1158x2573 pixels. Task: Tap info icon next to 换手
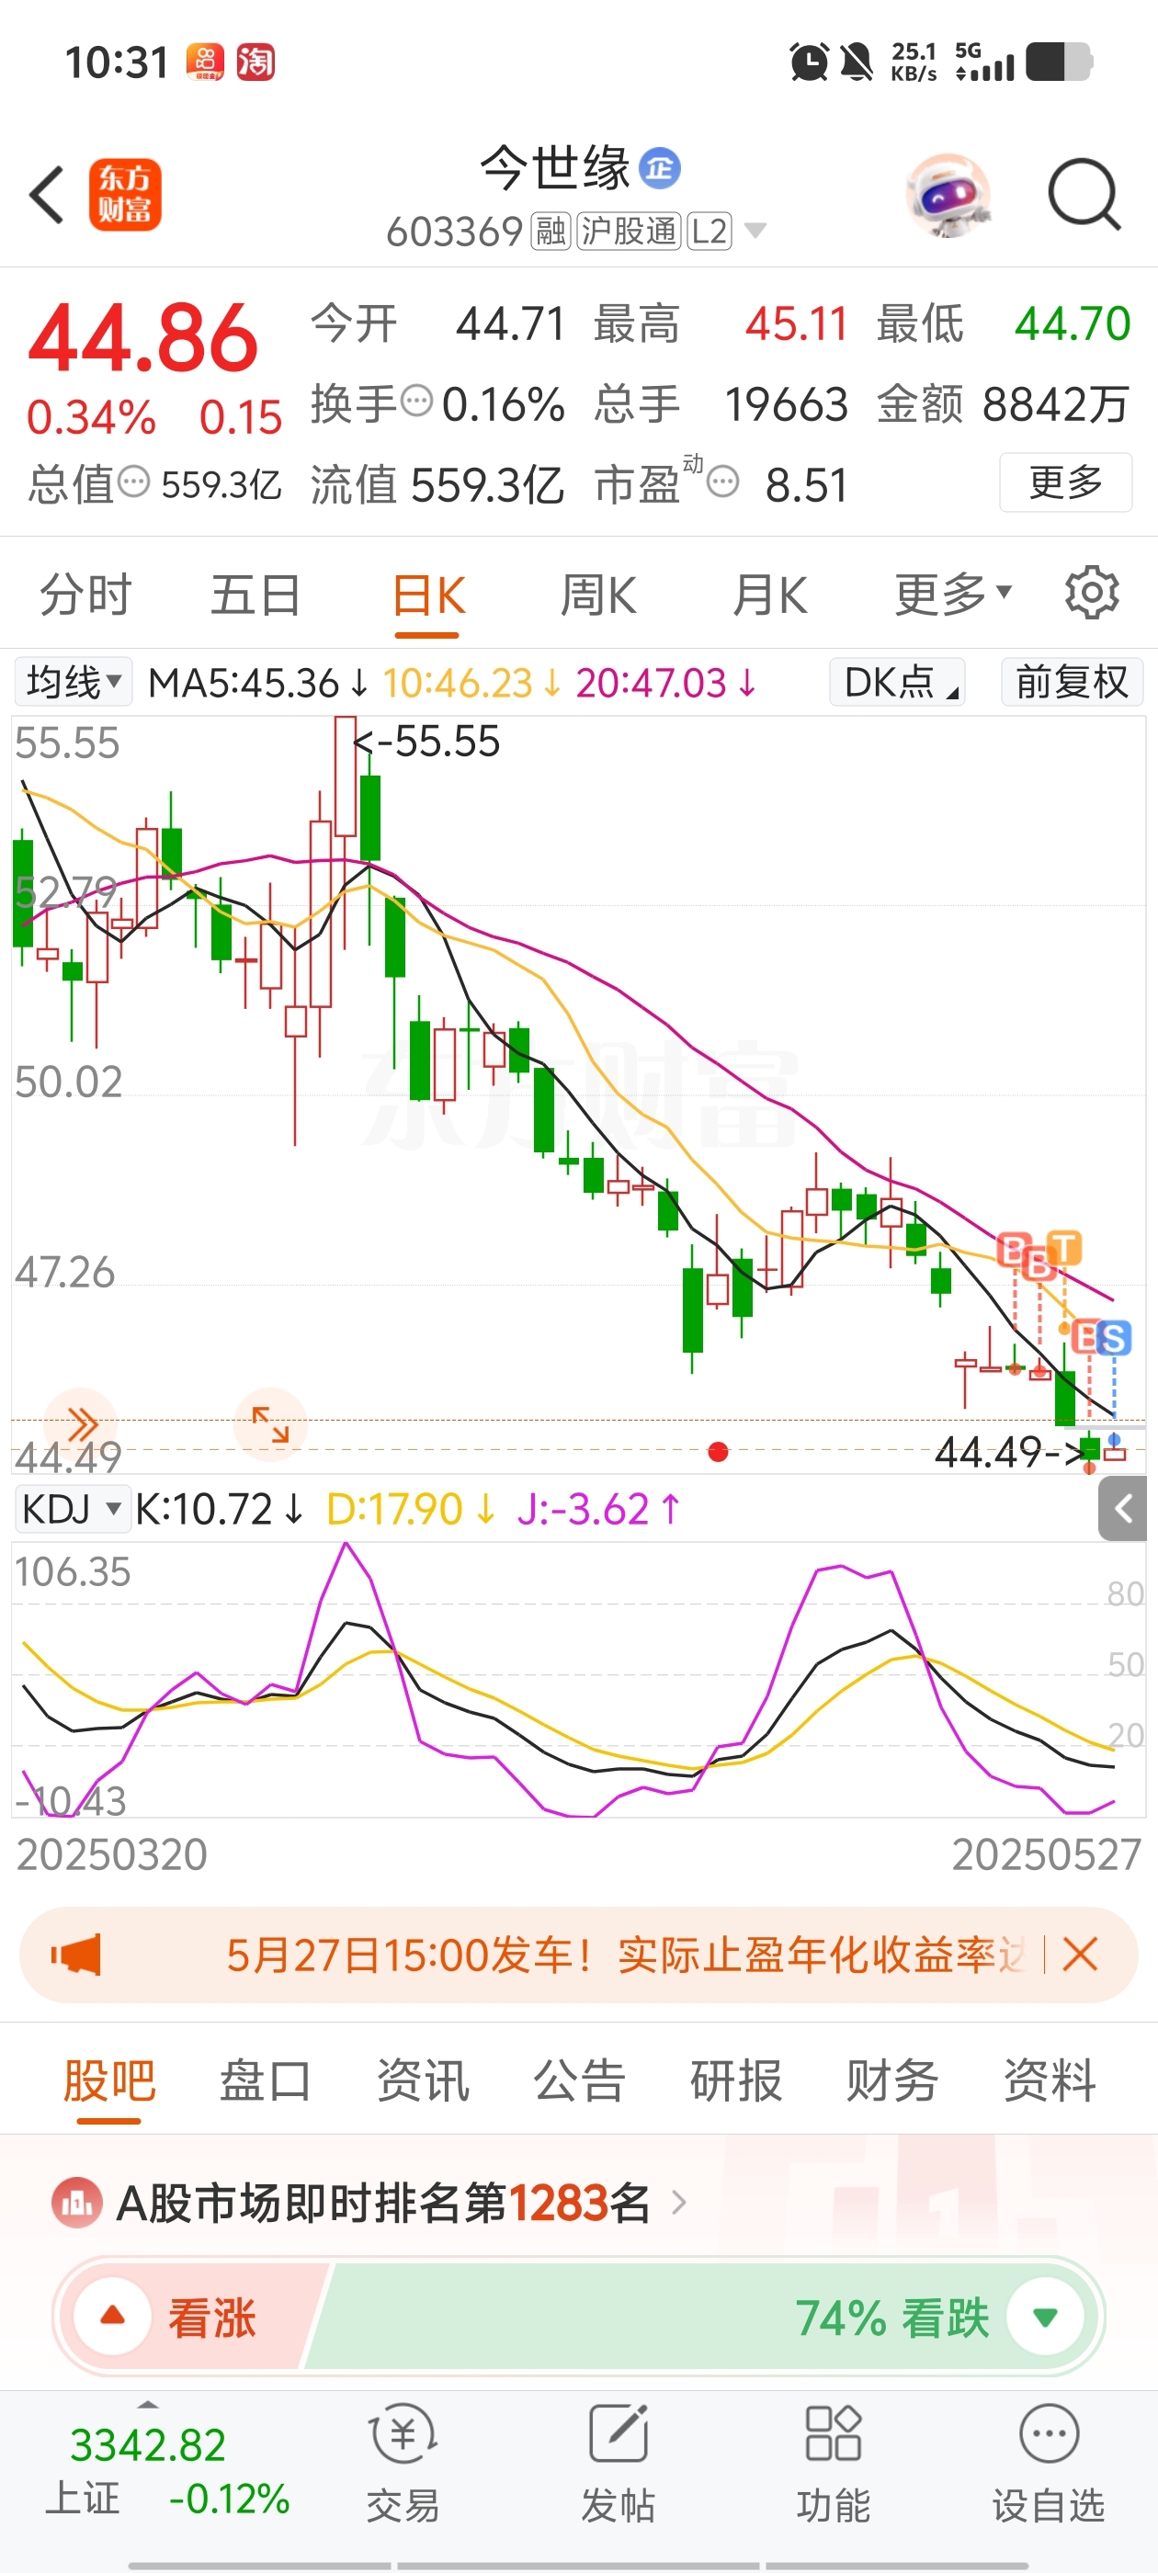416,402
